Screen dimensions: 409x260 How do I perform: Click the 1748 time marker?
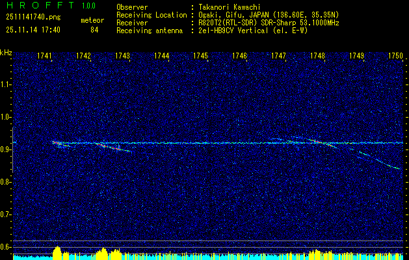318,55
